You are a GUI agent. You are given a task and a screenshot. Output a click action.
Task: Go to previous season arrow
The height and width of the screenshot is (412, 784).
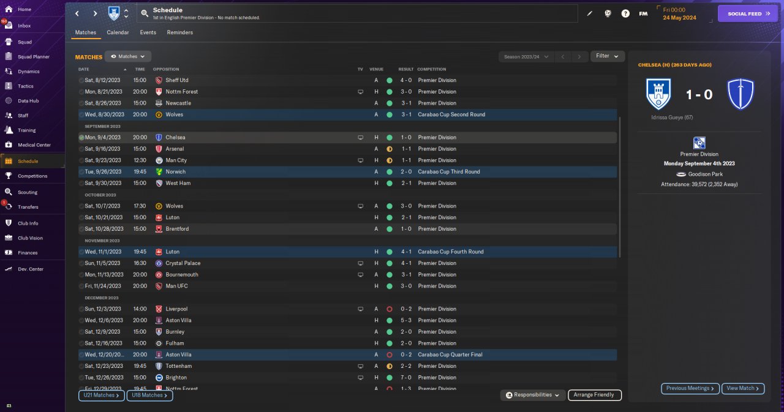click(563, 56)
